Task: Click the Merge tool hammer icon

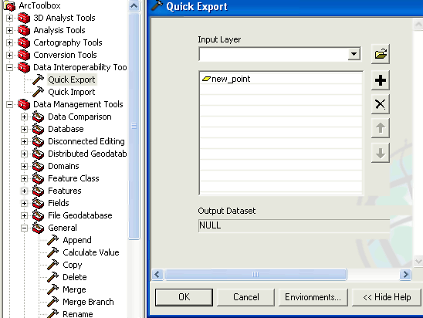Action: pos(52,289)
